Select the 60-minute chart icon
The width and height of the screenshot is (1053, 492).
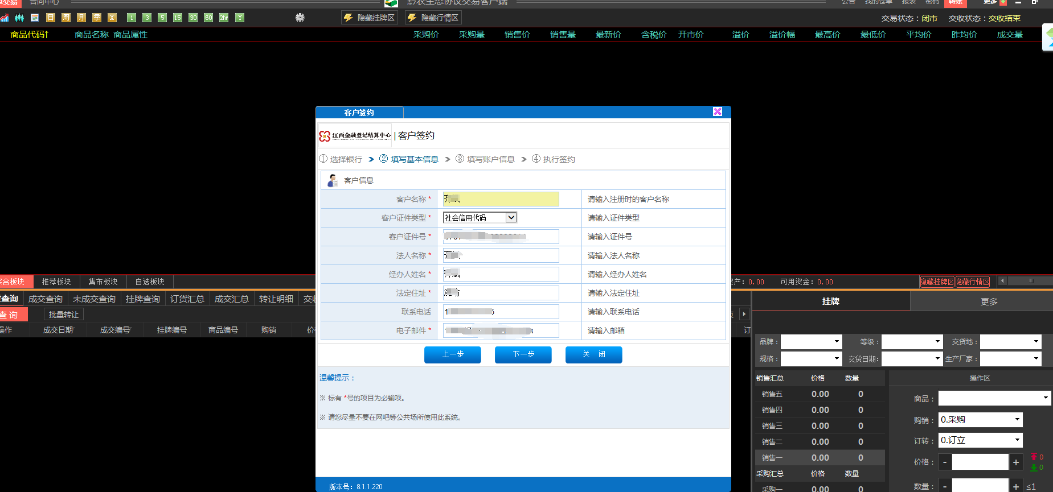[208, 18]
